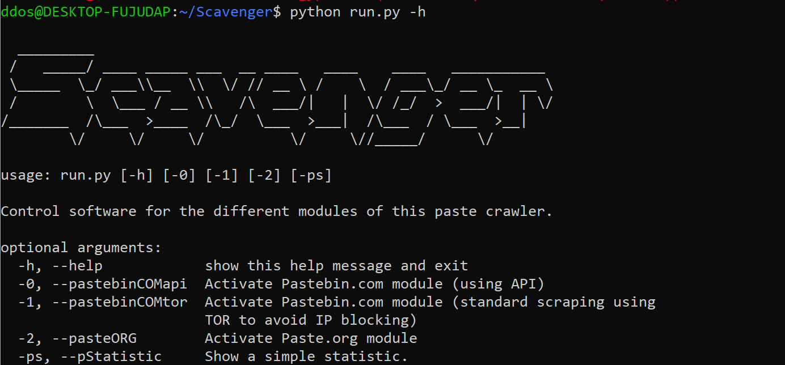Click the '--pasteORG' flag text
The height and width of the screenshot is (365, 785).
pyautogui.click(x=94, y=338)
